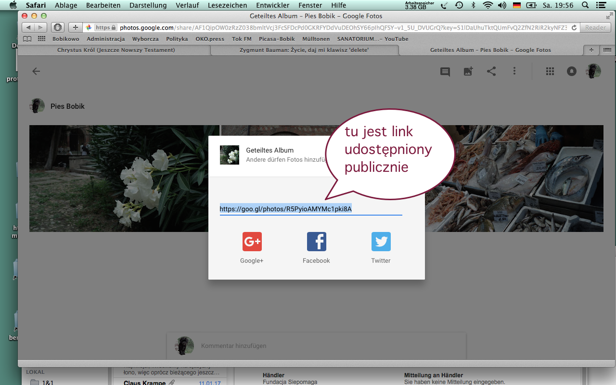Open the Lesezeichen menu
The height and width of the screenshot is (385, 616).
227,5
